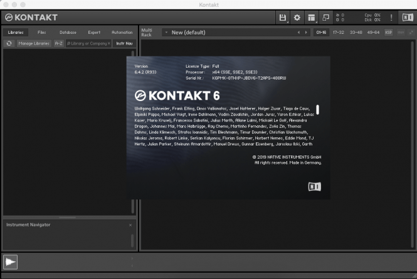The image size is (417, 279).
Task: Select rack page 17-32
Action: (x=338, y=33)
